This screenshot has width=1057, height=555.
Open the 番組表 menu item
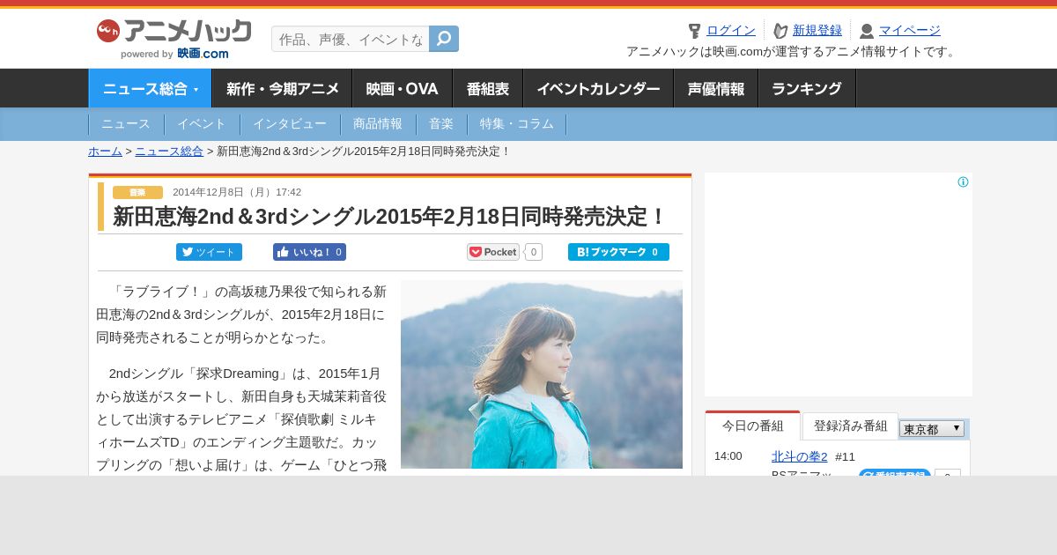[x=488, y=88]
